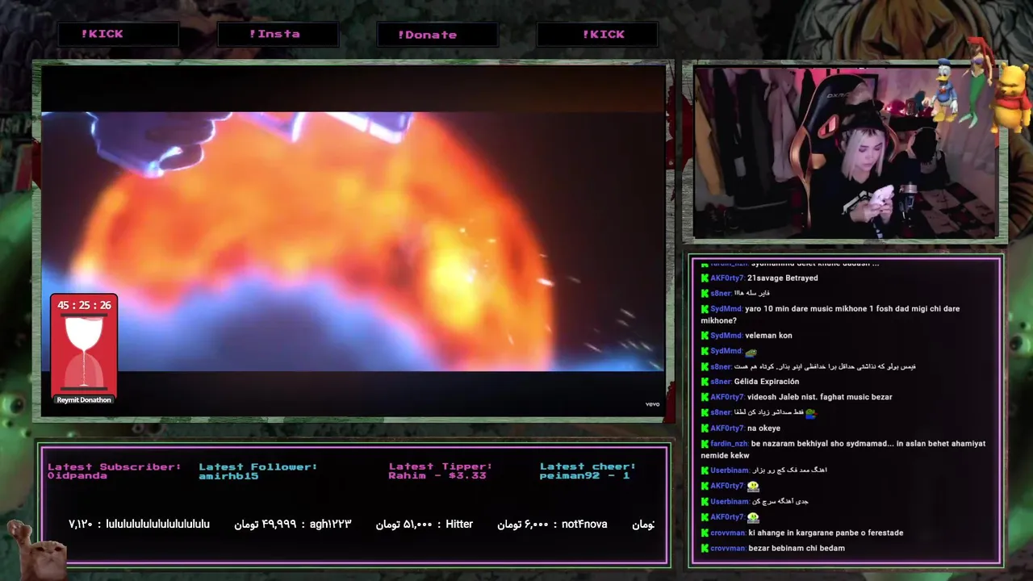Click last smiley emote from AKF0rty7
This screenshot has height=581, width=1033.
(752, 516)
